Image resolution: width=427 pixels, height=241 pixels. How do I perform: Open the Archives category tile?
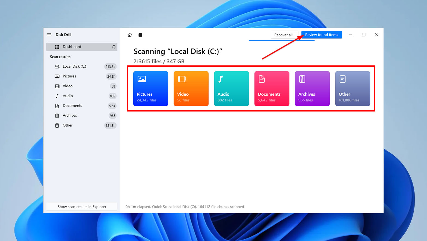tap(312, 89)
